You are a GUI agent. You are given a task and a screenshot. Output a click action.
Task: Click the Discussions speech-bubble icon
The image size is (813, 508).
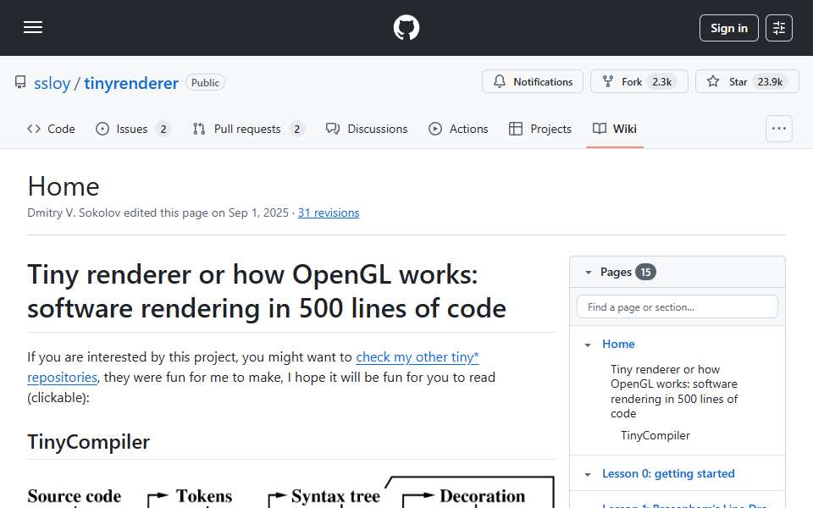pyautogui.click(x=332, y=129)
